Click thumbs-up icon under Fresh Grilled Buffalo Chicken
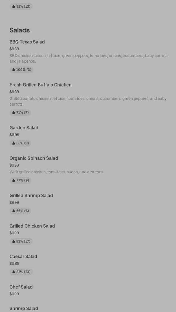The image size is (176, 312). point(14,113)
